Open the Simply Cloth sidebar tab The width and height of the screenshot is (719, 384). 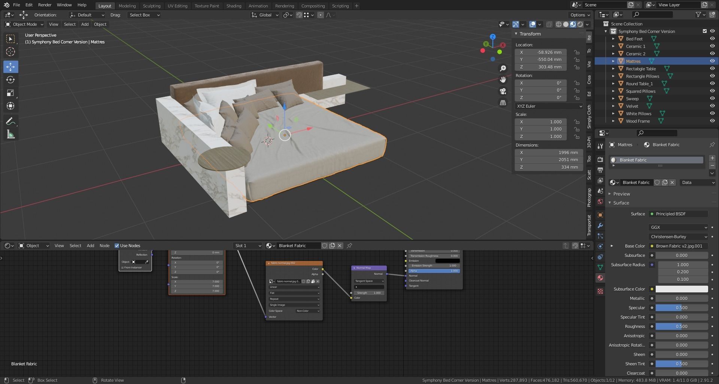[x=589, y=116]
